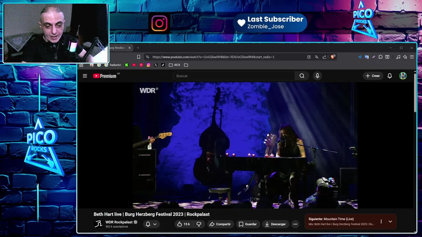Expand the Siguiente mix playlist panel
Viewport: 422px width, 237px height.
pyautogui.click(x=390, y=222)
